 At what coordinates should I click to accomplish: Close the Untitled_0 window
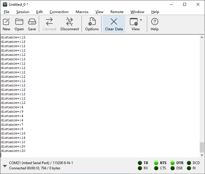click(x=198, y=4)
